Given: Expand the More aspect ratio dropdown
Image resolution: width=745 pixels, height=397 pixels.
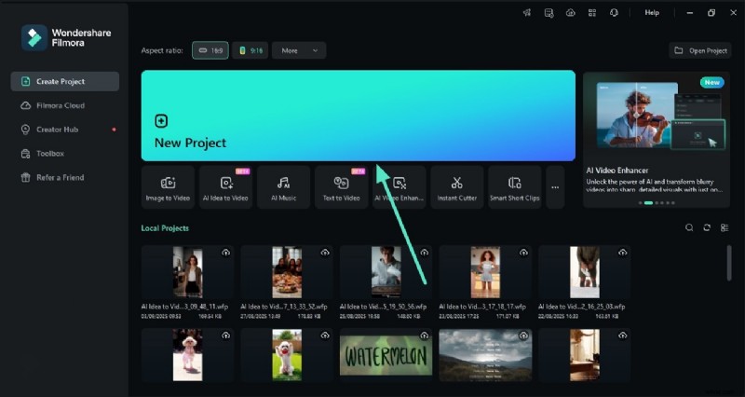Looking at the screenshot, I should click(x=299, y=50).
